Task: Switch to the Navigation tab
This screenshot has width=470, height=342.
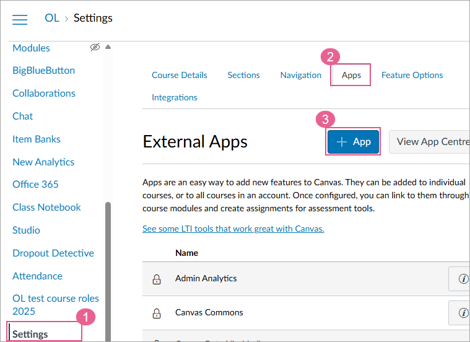Action: 301,75
